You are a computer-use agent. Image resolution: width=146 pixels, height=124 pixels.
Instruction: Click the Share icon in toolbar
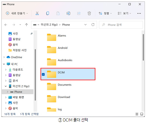point(79,13)
